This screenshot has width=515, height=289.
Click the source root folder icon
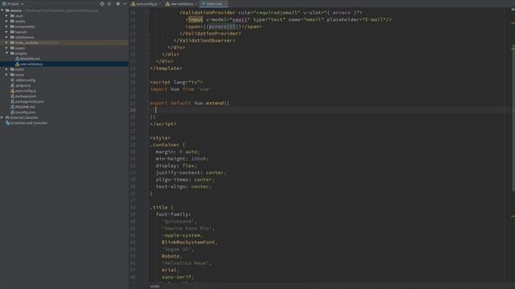tap(7, 10)
